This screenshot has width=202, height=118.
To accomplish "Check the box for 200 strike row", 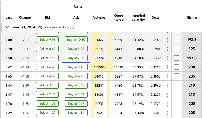I will pos(177,67).
